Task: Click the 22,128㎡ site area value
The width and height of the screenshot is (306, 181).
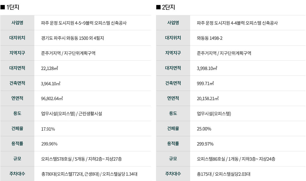Action: [49, 68]
